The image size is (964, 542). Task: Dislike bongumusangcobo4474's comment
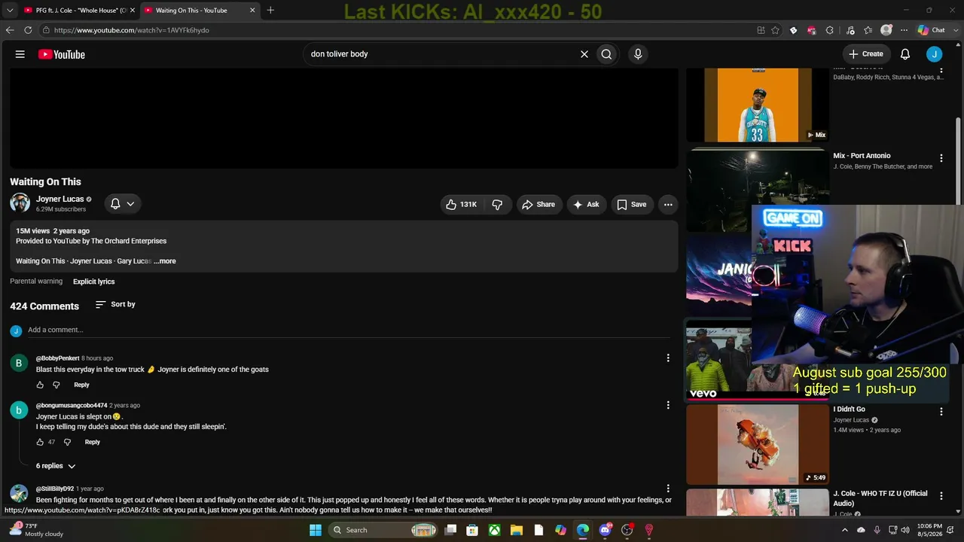[67, 442]
